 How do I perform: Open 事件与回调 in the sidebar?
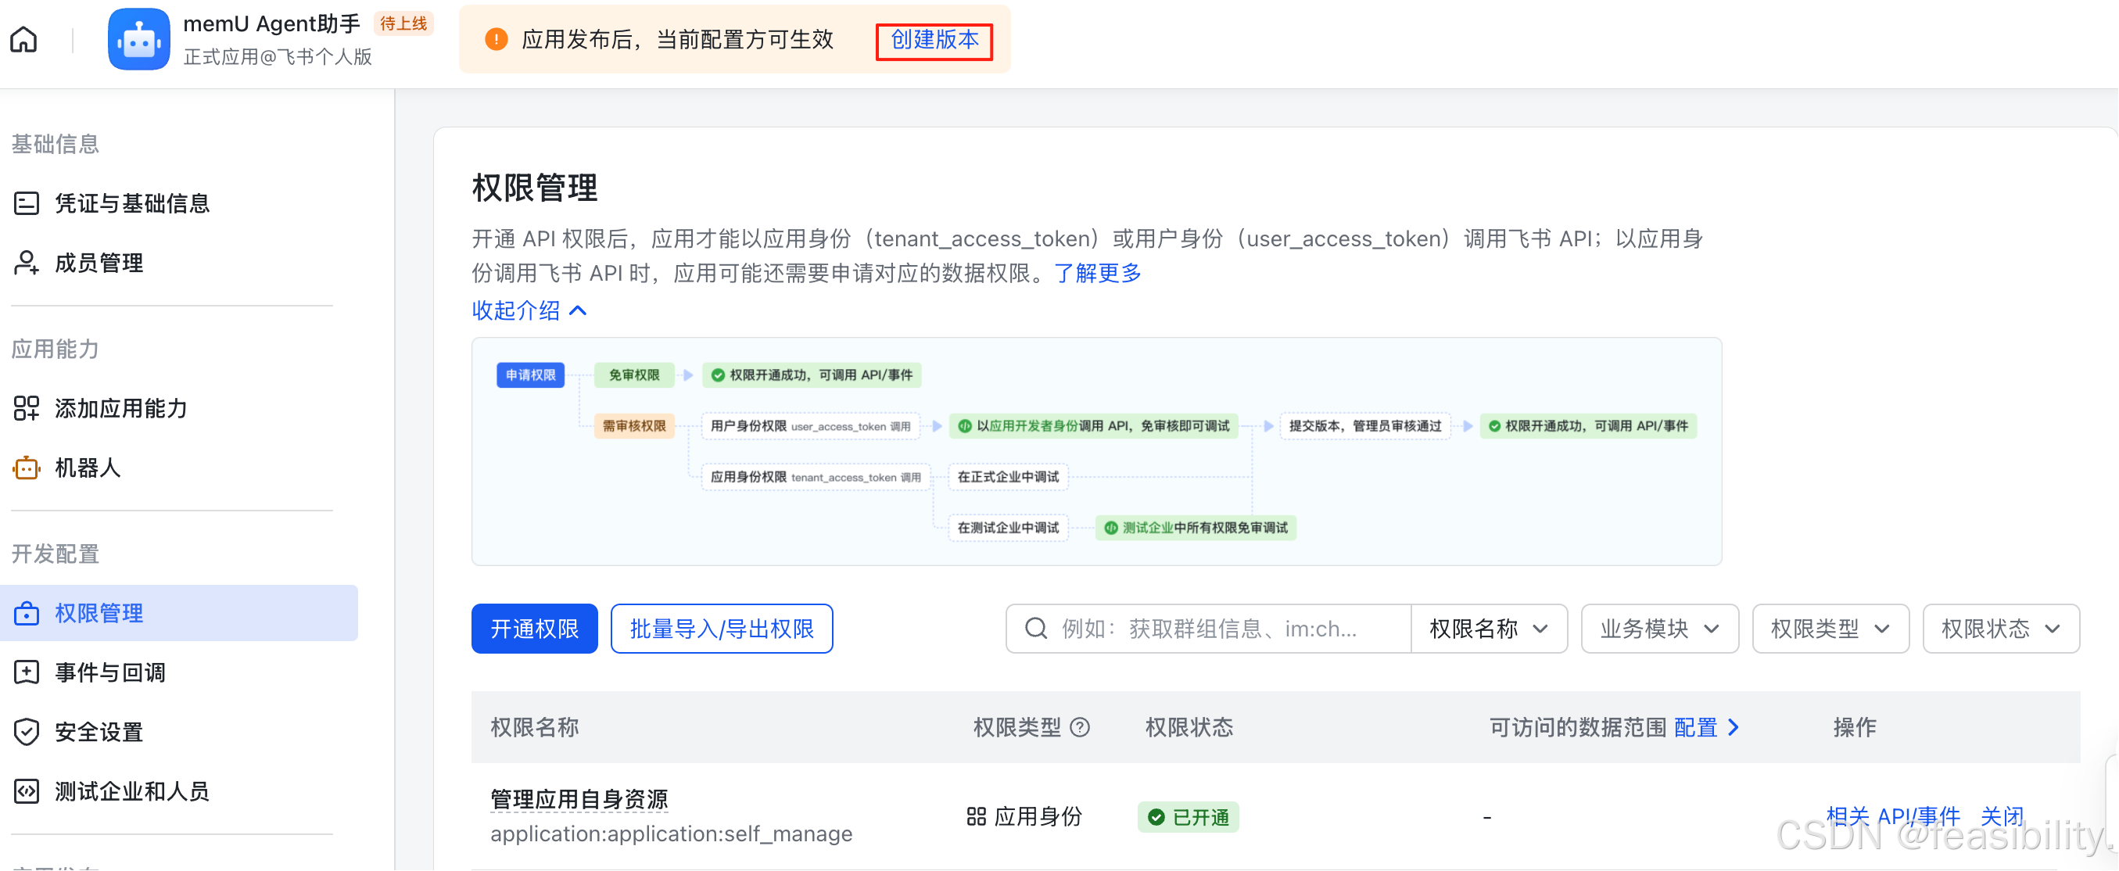click(x=110, y=672)
